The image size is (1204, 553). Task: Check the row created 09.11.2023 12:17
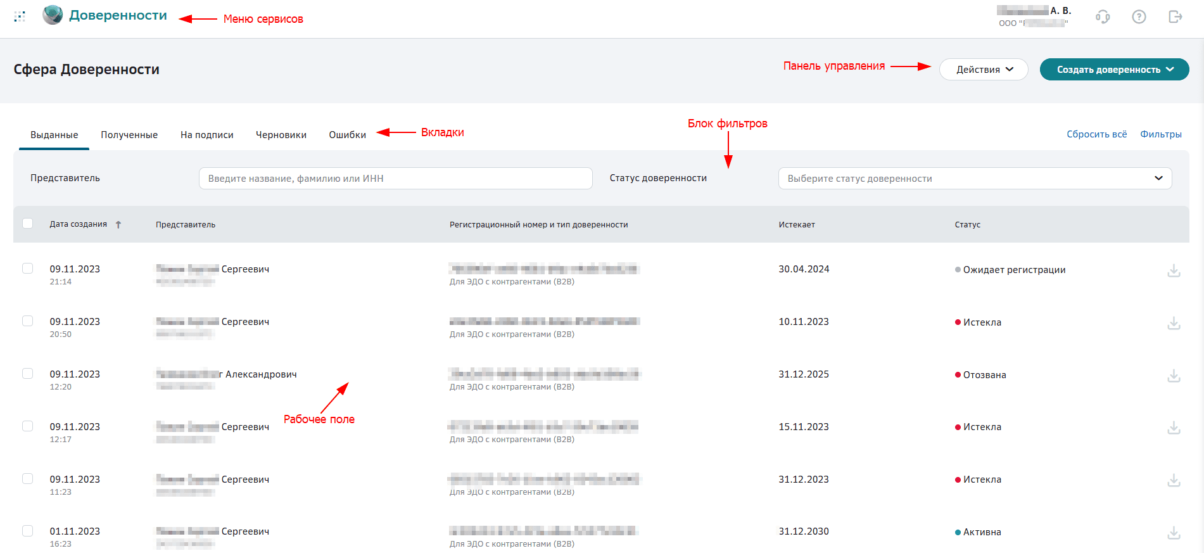[27, 426]
